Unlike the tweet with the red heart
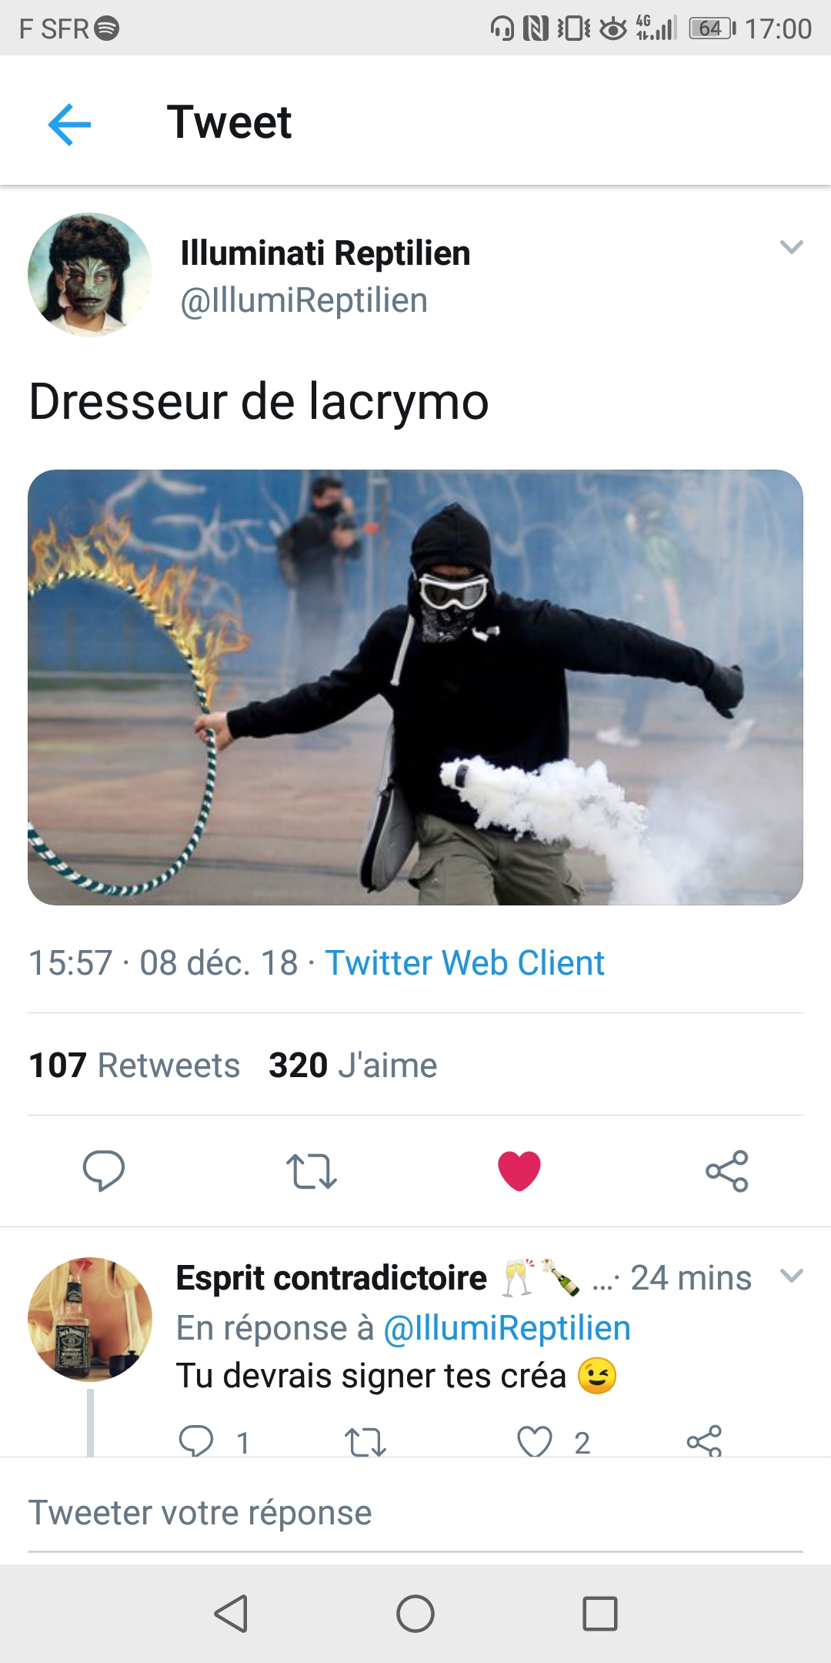 coord(519,1171)
